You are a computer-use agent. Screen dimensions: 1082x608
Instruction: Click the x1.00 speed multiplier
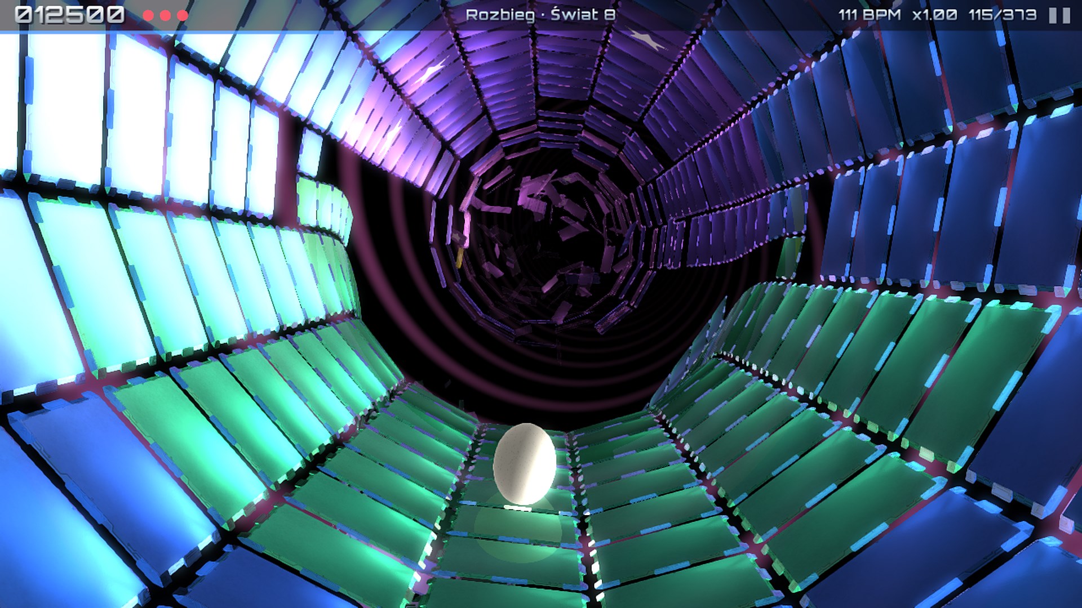935,15
